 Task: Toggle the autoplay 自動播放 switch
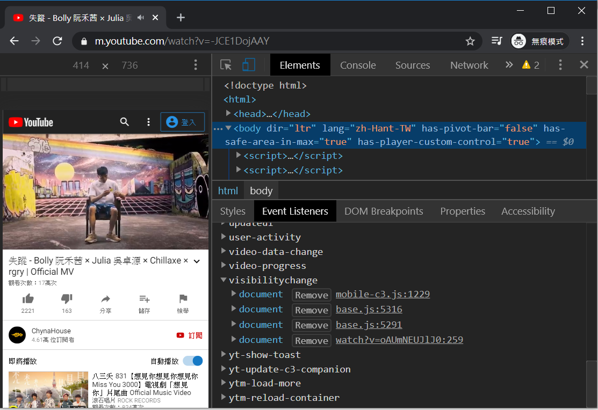point(192,361)
